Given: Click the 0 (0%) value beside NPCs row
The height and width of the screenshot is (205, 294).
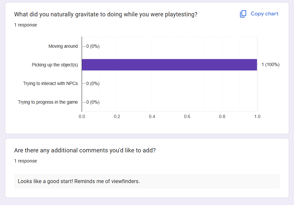Looking at the screenshot, I should point(93,83).
